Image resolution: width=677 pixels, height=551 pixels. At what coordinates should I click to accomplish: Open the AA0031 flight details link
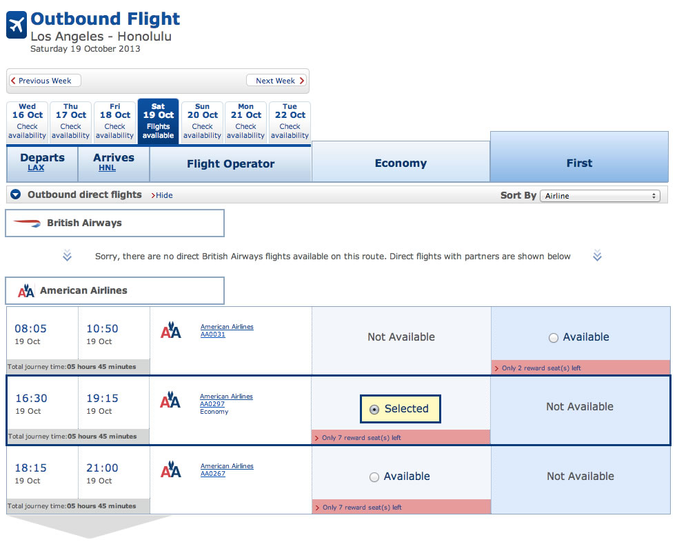(x=213, y=334)
